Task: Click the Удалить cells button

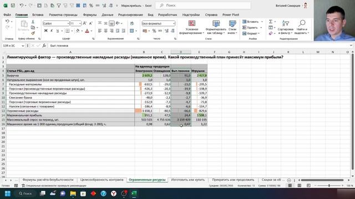Action: coord(252,28)
